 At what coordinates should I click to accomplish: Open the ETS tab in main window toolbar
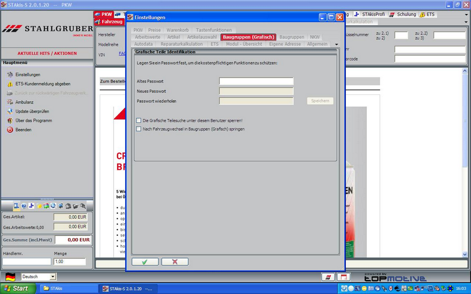pos(427,14)
